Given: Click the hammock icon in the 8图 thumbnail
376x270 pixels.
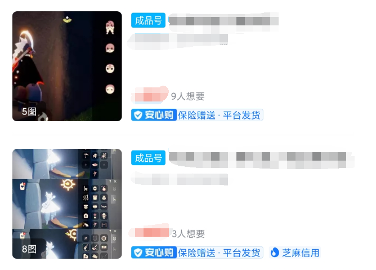Looking at the screenshot, I should pos(104,207).
